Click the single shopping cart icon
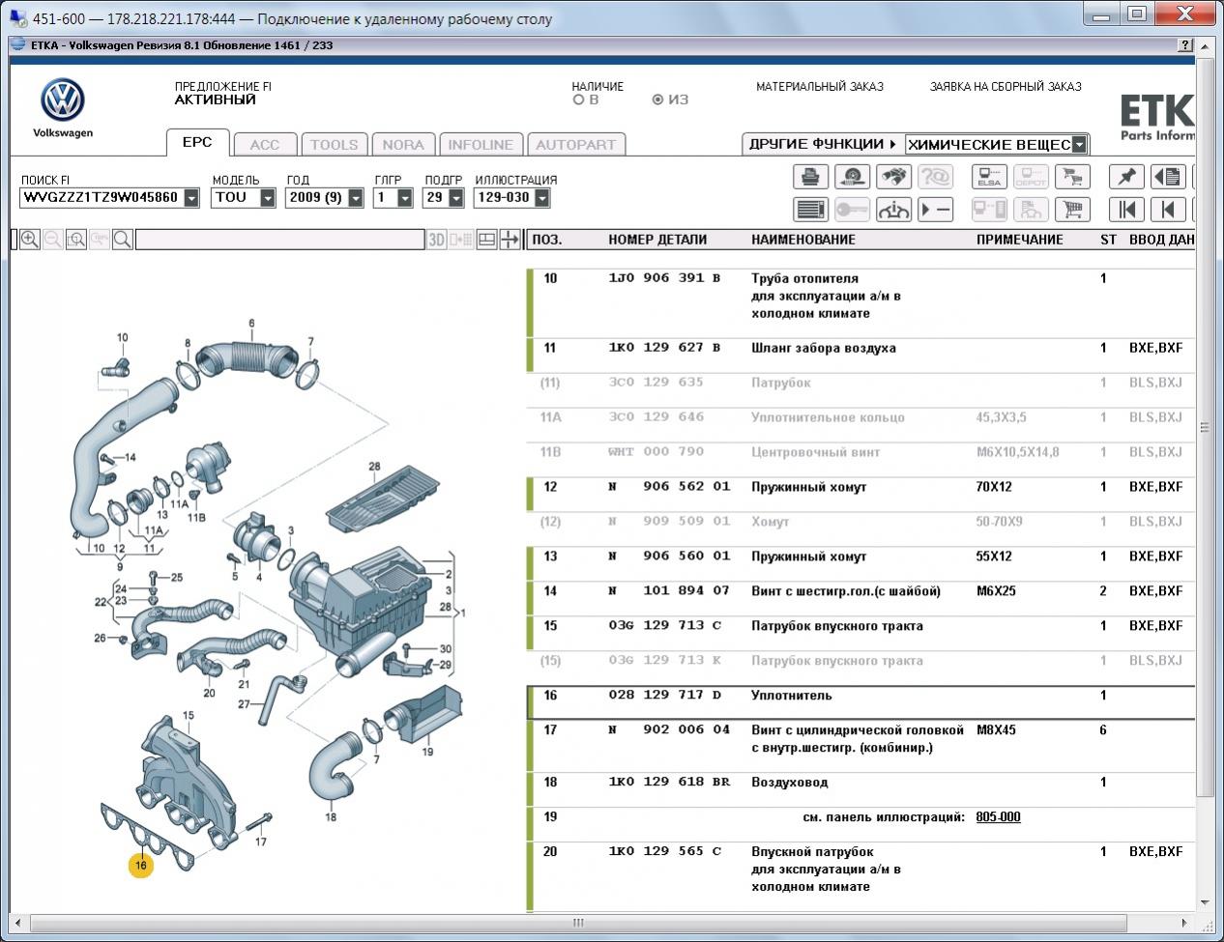Viewport: 1224px width, 942px height. [x=1072, y=209]
